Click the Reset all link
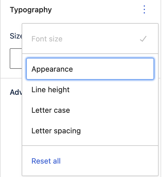Screen dimensions: 162x177 click(46, 161)
